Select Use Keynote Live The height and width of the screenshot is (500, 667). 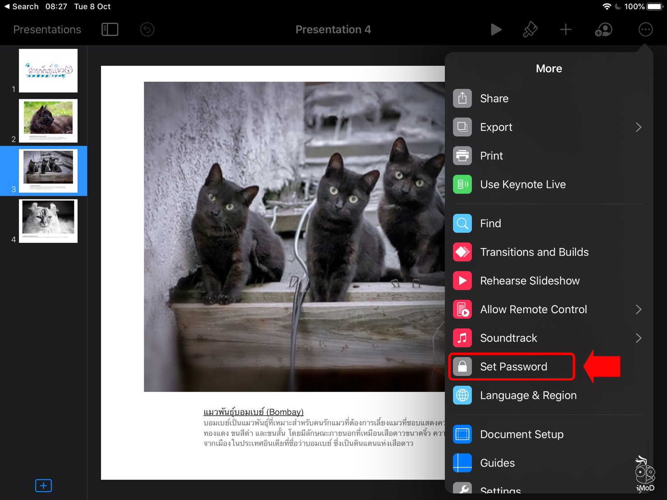pyautogui.click(x=522, y=184)
